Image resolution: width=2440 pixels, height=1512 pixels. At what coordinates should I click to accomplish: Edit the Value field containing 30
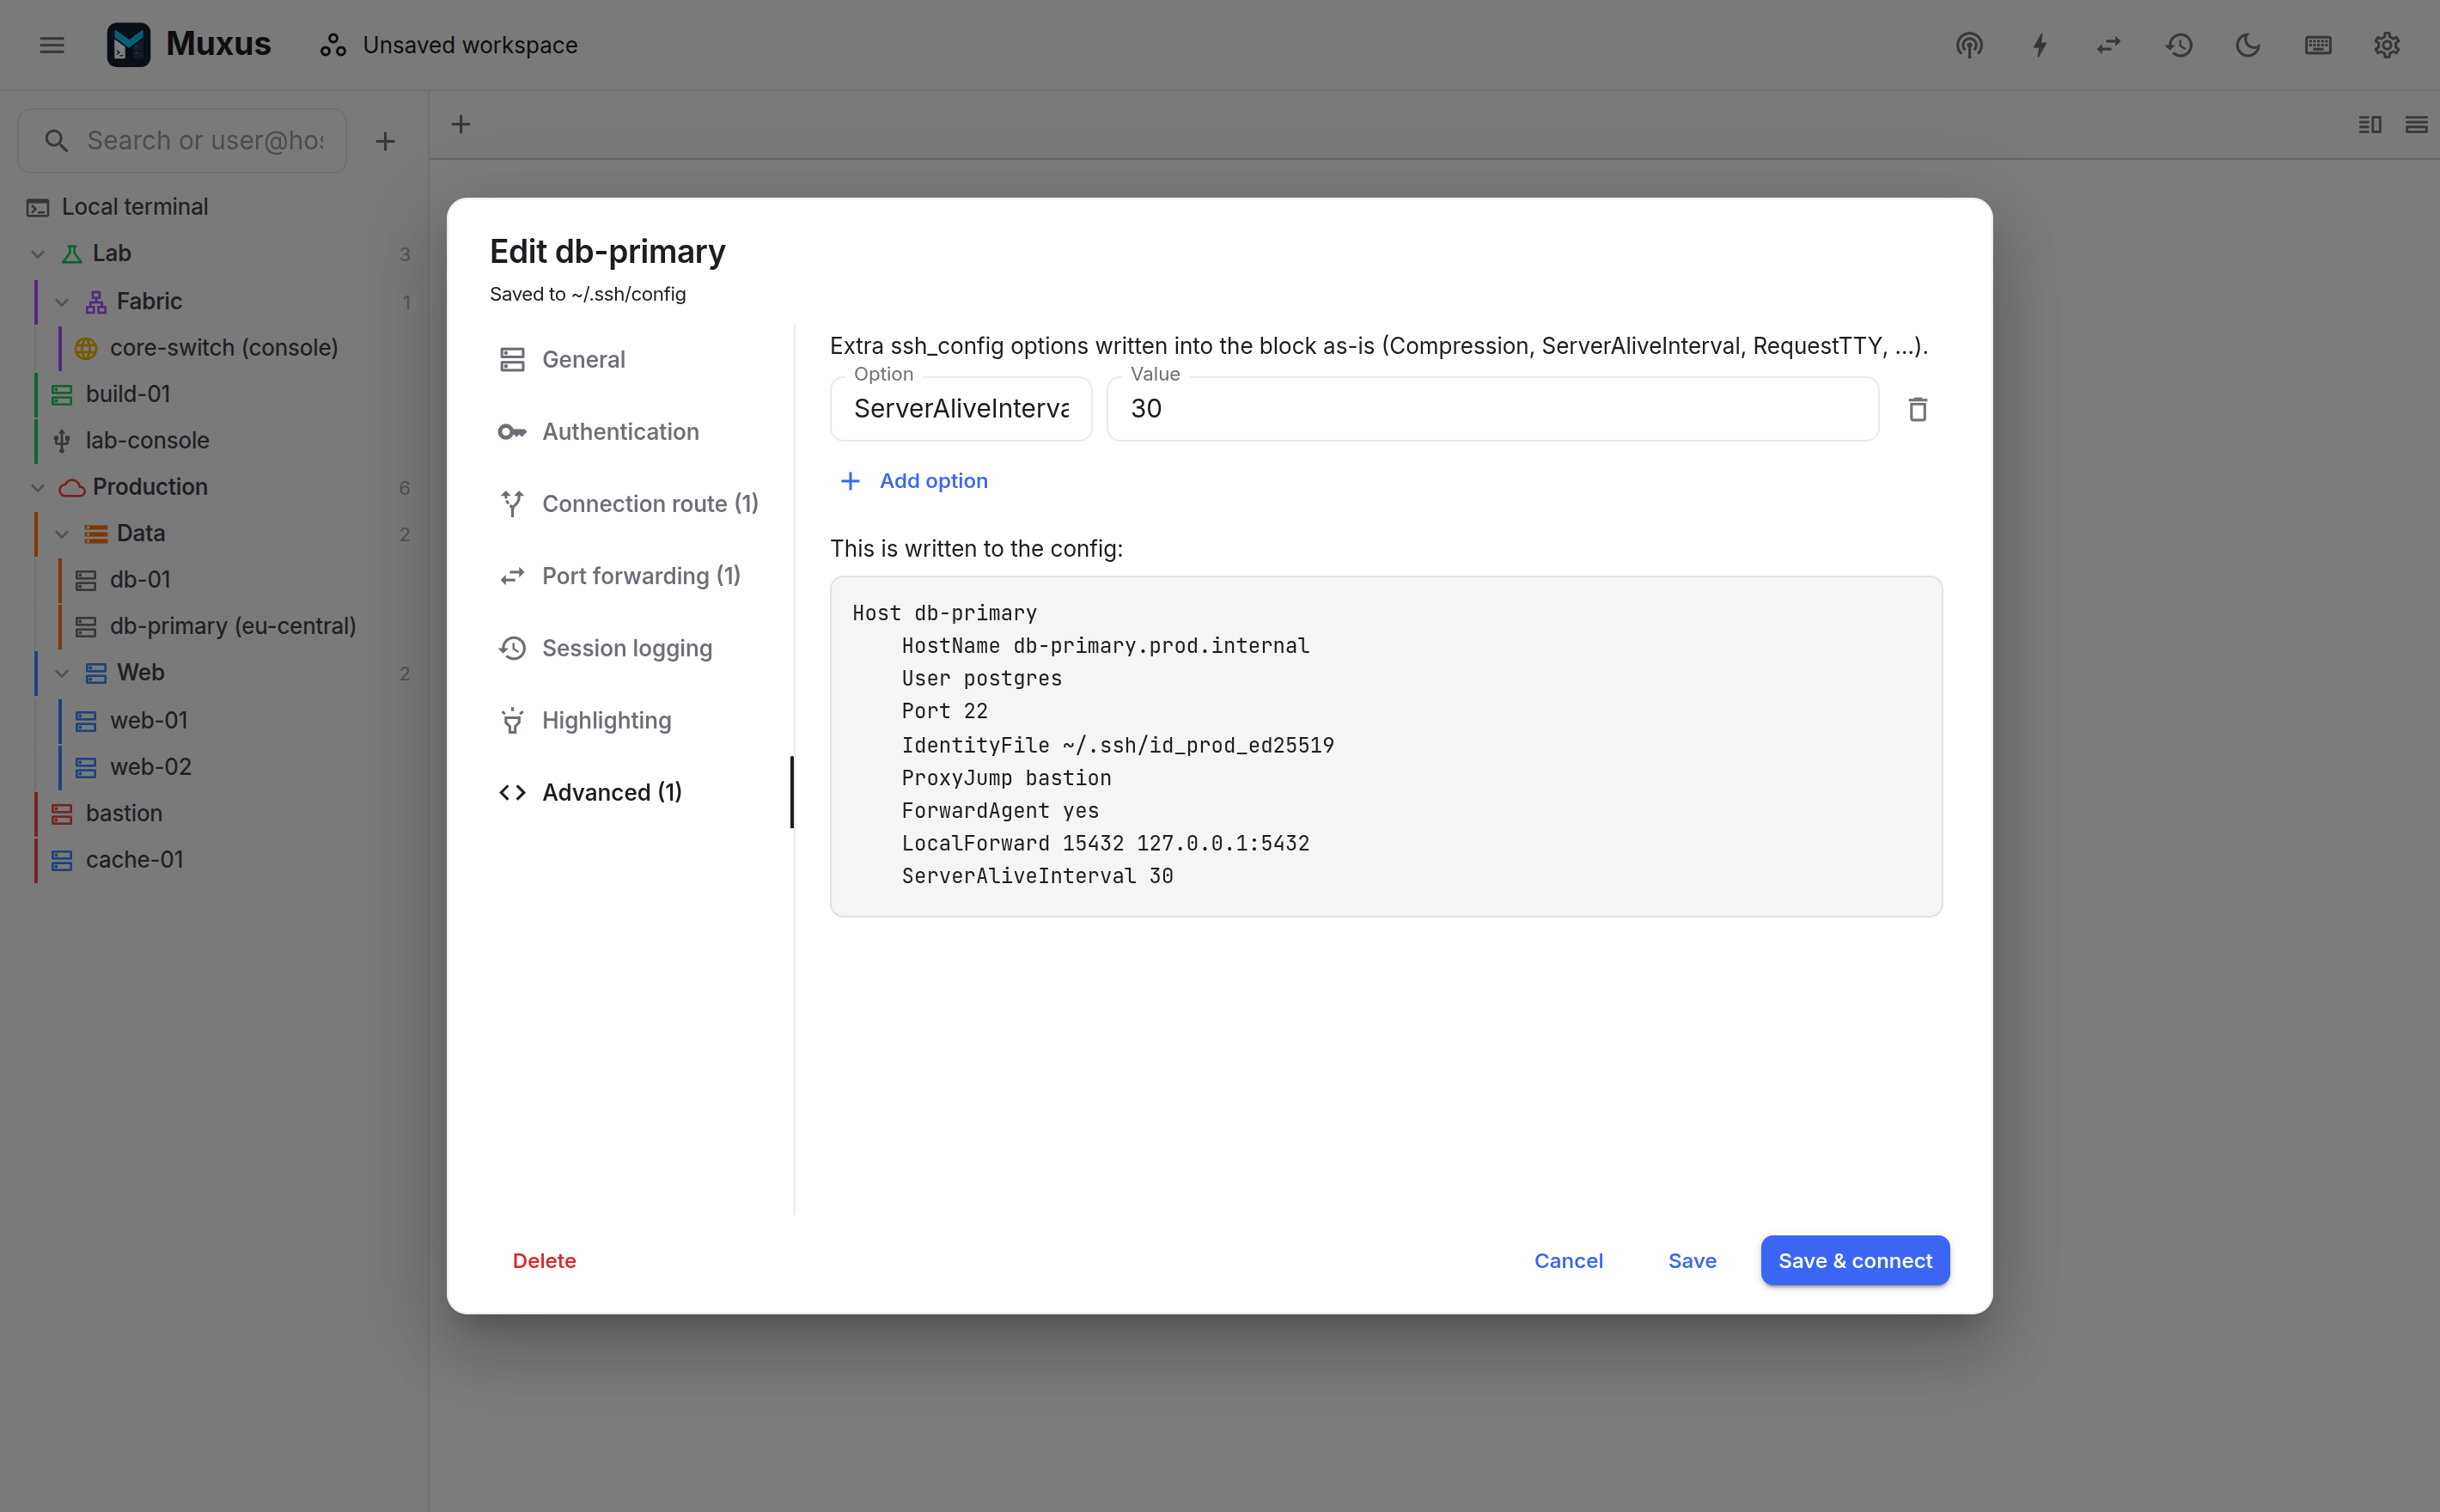tap(1493, 409)
